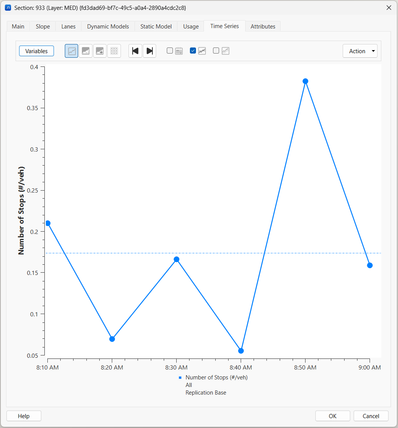Click the 8:50 AM peak data point
This screenshot has width=398, height=428.
306,81
